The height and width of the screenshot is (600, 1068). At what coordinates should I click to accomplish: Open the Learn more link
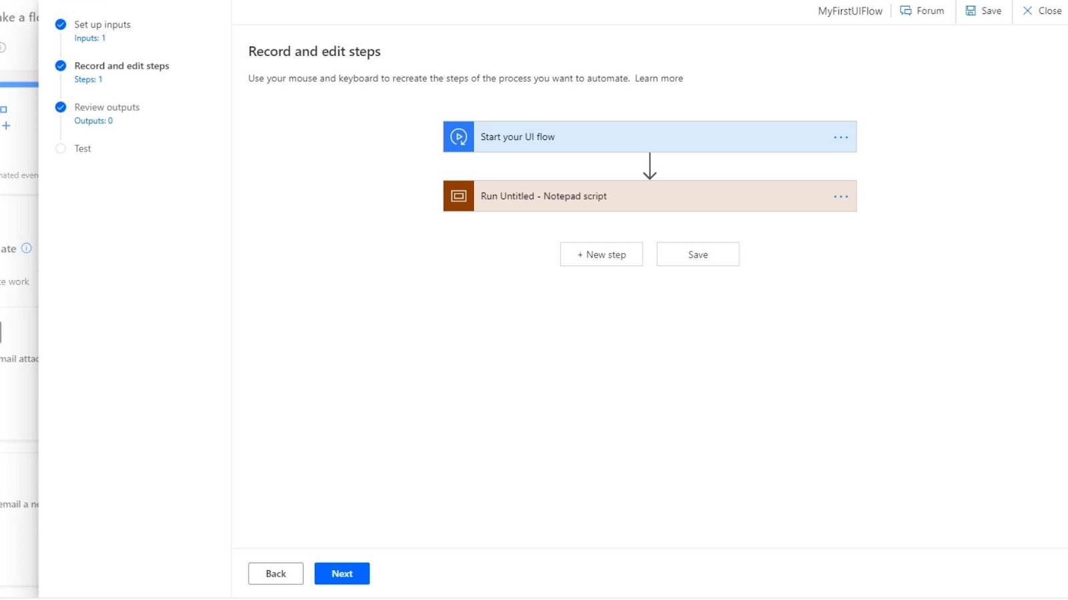tap(659, 79)
